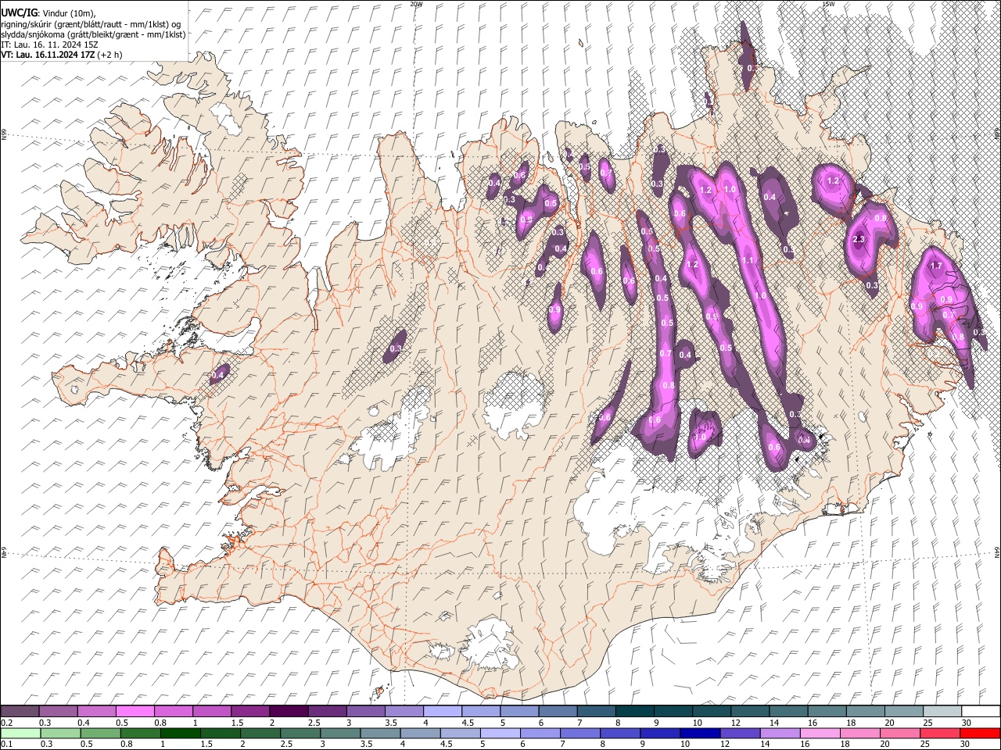Click the 0.2 label in upper legend row
The image size is (1001, 750).
point(7,723)
